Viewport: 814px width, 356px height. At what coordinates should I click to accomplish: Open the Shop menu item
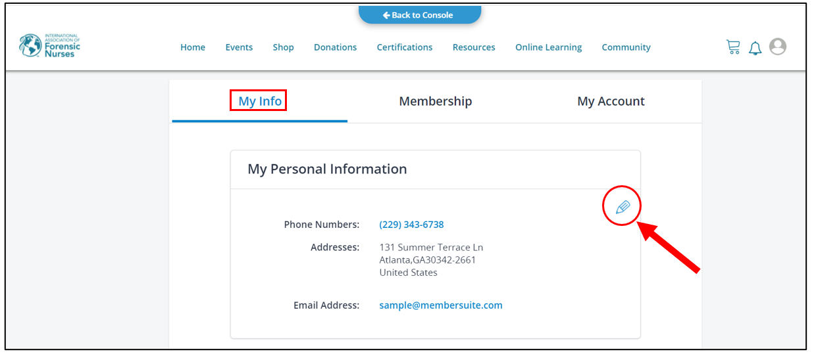(x=284, y=47)
